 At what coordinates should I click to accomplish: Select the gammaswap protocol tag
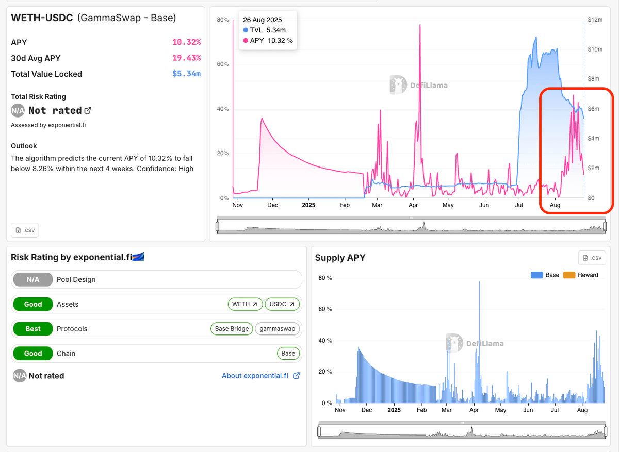pos(278,329)
